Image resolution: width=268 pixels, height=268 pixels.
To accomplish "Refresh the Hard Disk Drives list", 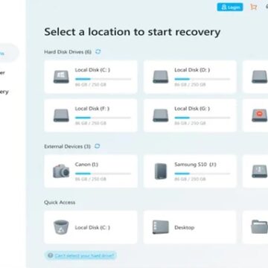I will click(x=98, y=51).
